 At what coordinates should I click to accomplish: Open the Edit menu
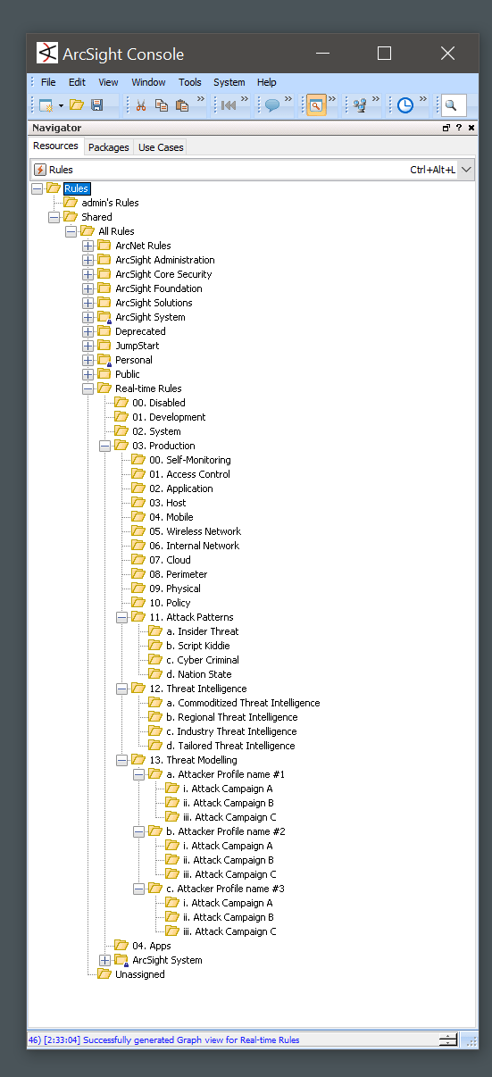click(77, 82)
